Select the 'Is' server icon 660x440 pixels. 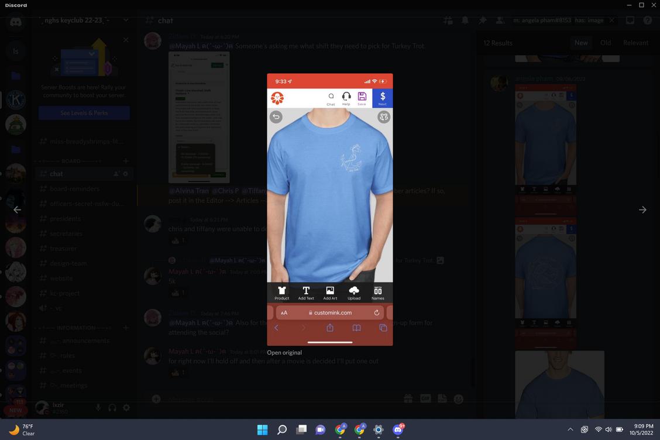point(16,51)
